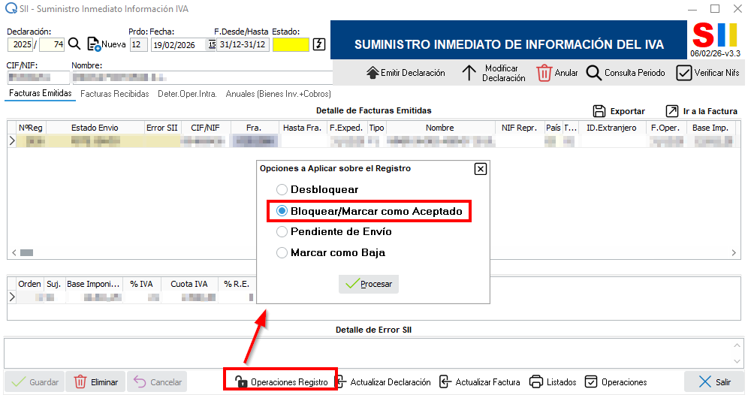
Task: Click the F.Desde/Hasta field 31/12-31/12
Action: [243, 45]
